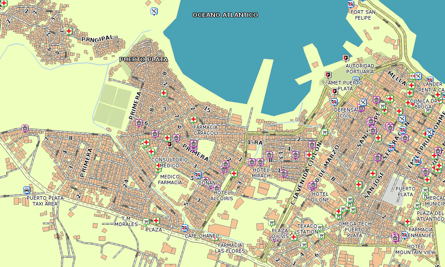This screenshot has height=267, width=445.
Task: Click the repair wrench icon along Mella street
Action: point(418,76)
